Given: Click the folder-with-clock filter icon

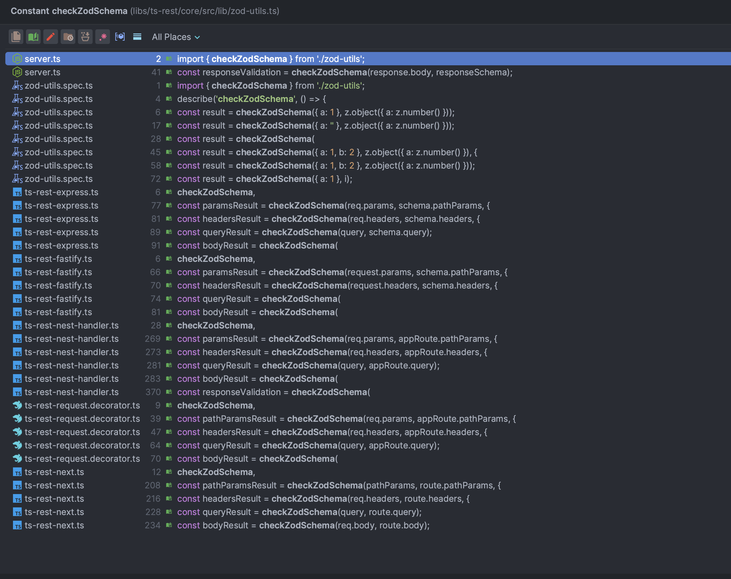Looking at the screenshot, I should pyautogui.click(x=68, y=37).
